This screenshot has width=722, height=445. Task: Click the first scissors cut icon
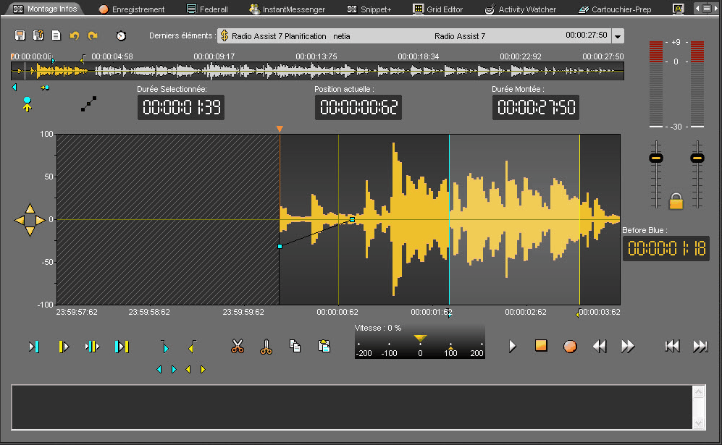coord(238,347)
